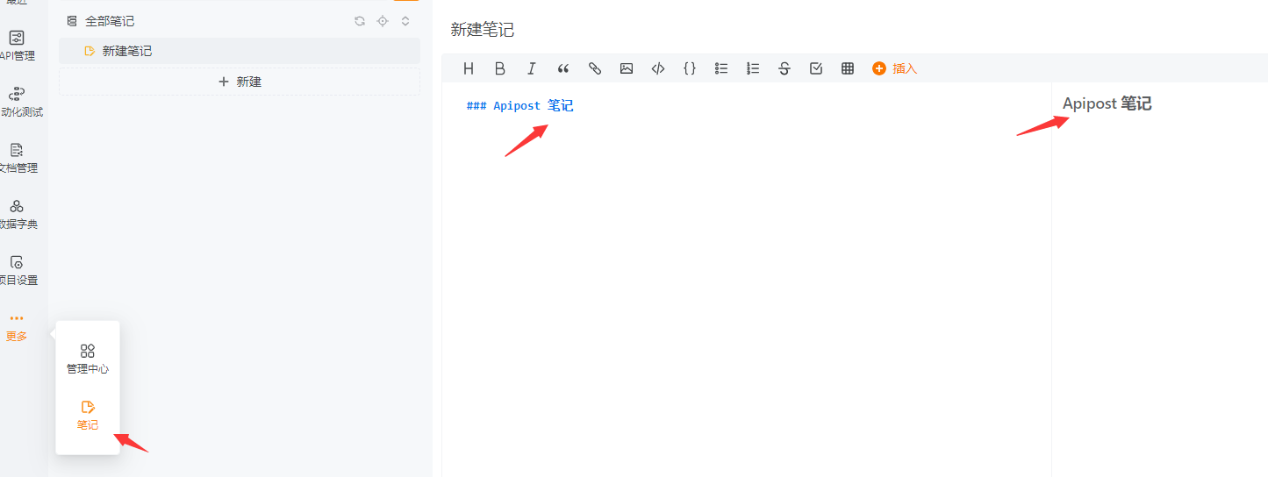Viewport: 1268px width, 477px height.
Task: Insert a code block with braces icon
Action: (x=690, y=68)
